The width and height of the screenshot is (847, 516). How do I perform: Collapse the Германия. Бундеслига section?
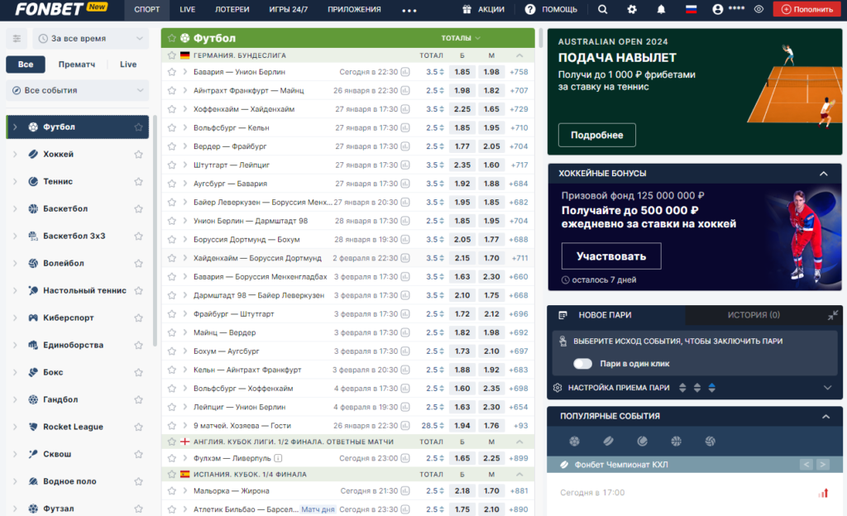coord(519,55)
